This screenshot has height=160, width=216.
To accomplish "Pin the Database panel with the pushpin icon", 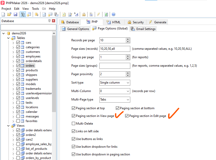I will (49, 21).
